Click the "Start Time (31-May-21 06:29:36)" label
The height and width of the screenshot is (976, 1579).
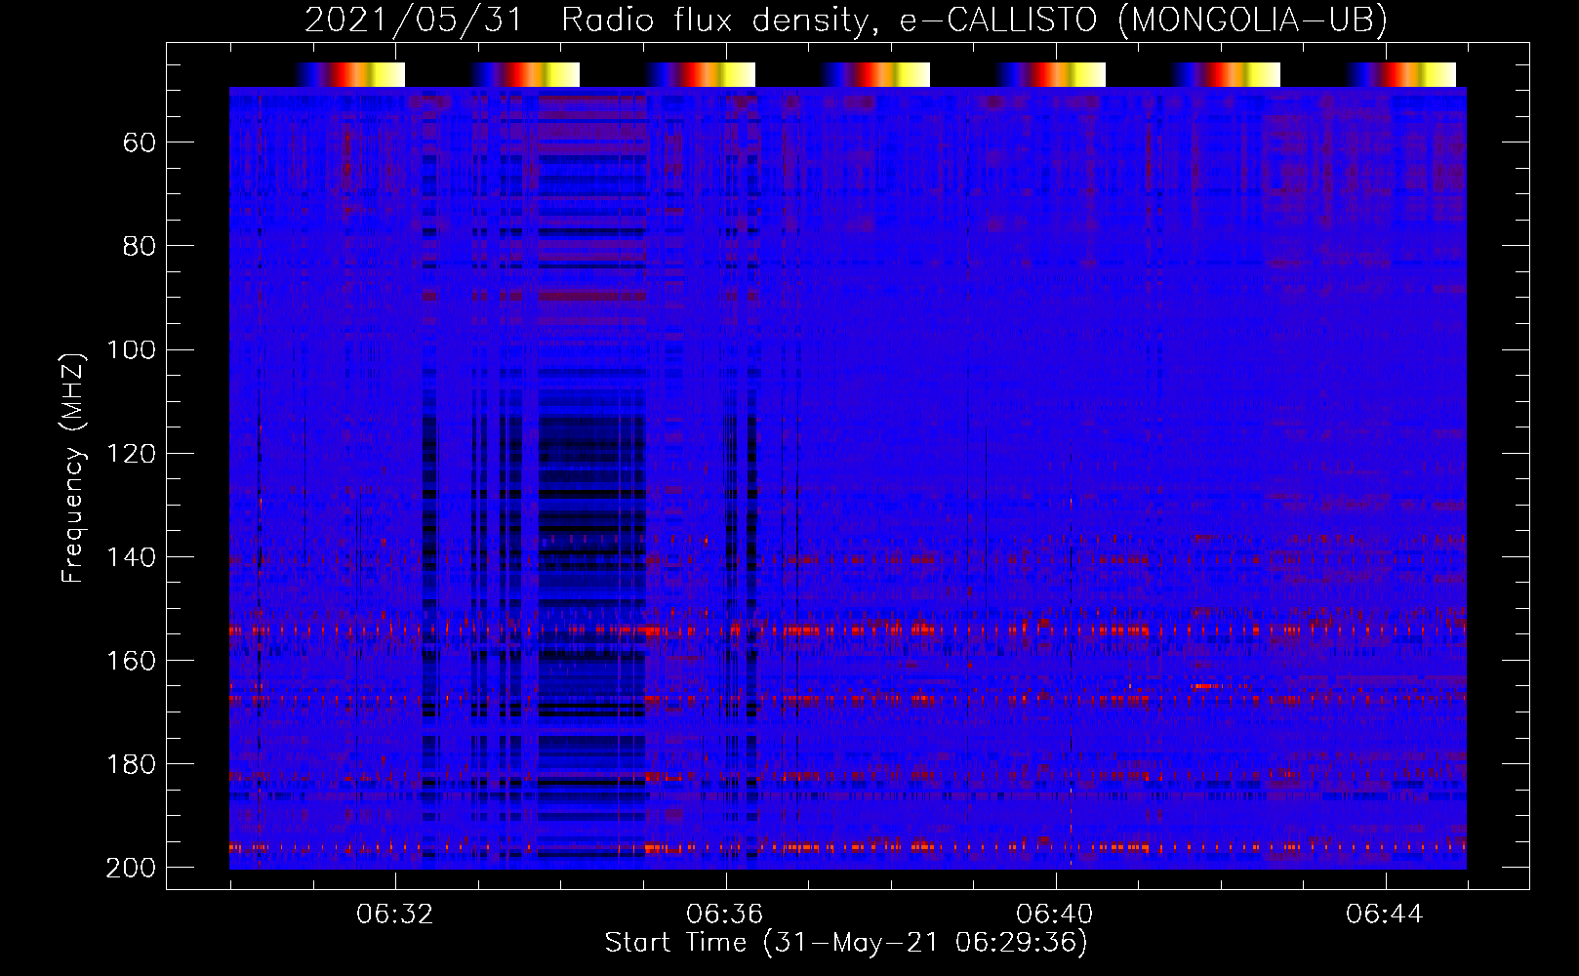(846, 943)
